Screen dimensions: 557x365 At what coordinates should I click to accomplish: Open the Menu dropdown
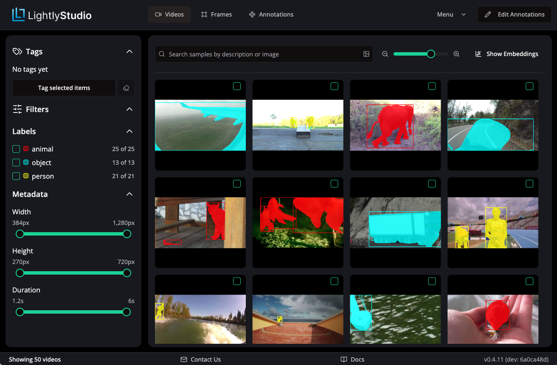[x=451, y=14]
